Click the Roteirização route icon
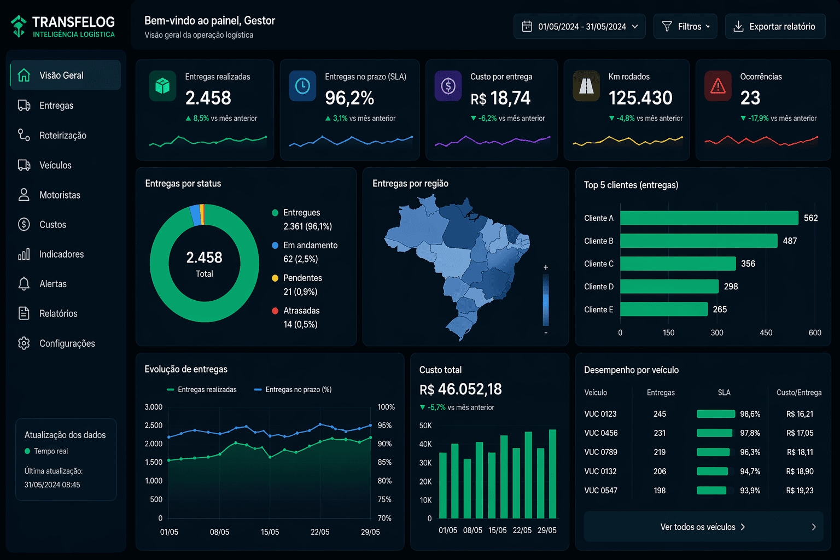This screenshot has height=560, width=840. point(24,135)
